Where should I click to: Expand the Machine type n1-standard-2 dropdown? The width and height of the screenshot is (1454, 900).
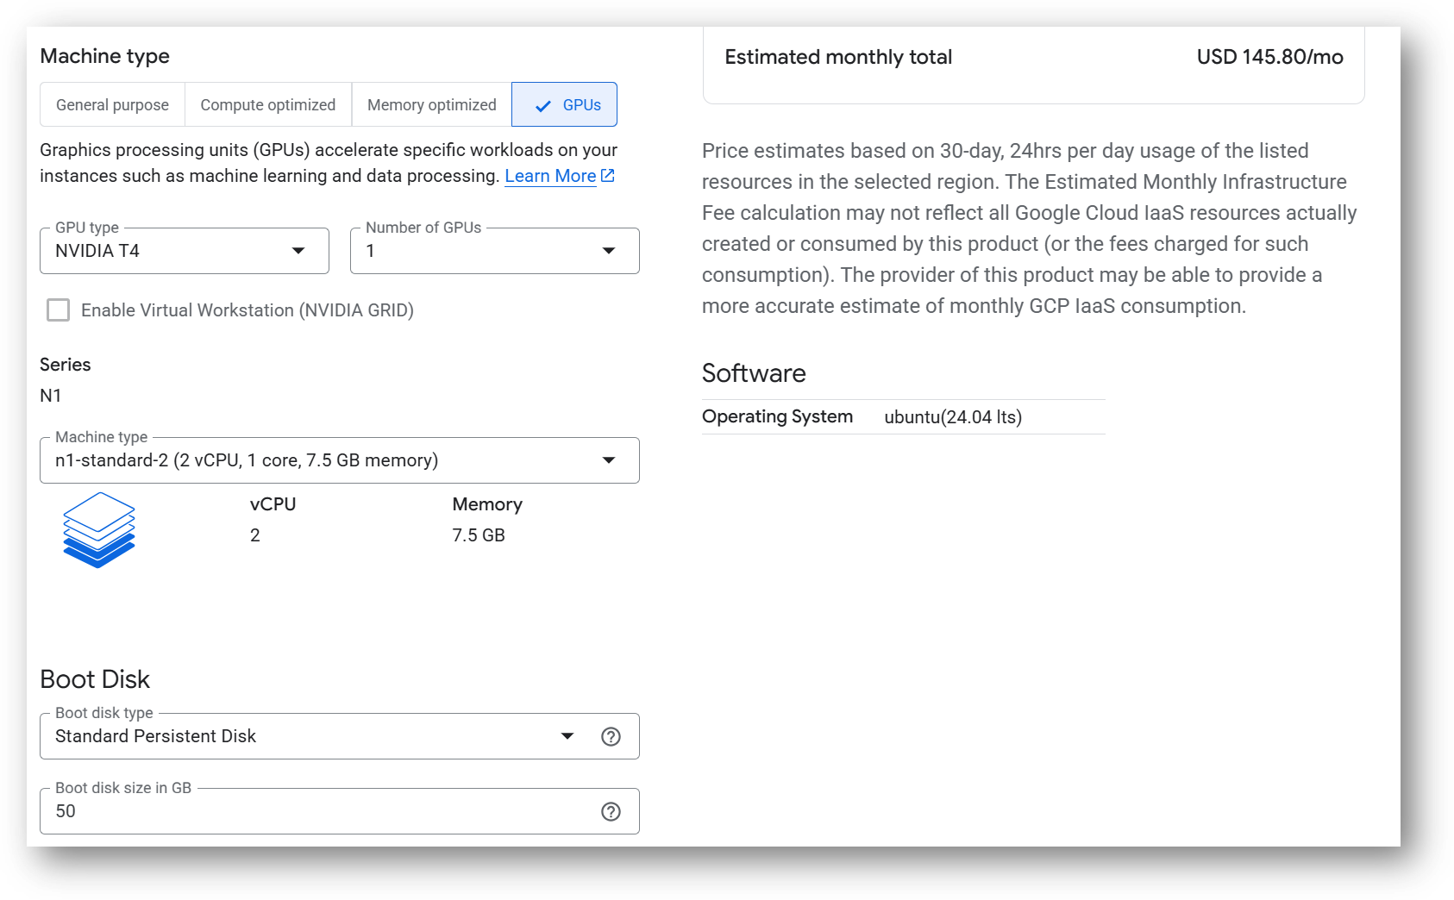click(340, 460)
